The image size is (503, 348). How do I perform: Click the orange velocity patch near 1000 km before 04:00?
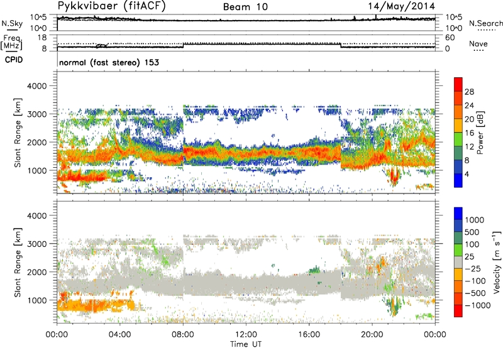coord(96,305)
